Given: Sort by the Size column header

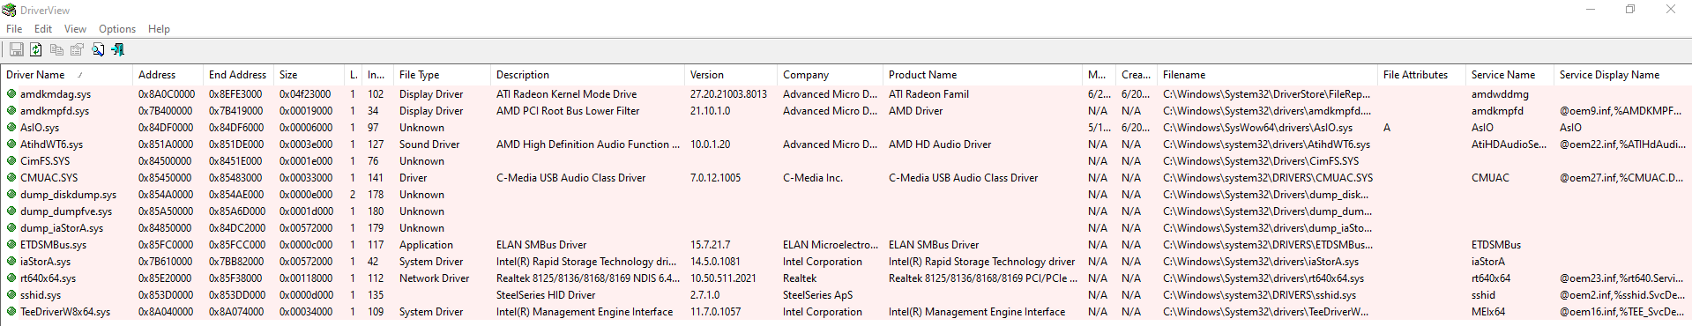Looking at the screenshot, I should pos(309,75).
